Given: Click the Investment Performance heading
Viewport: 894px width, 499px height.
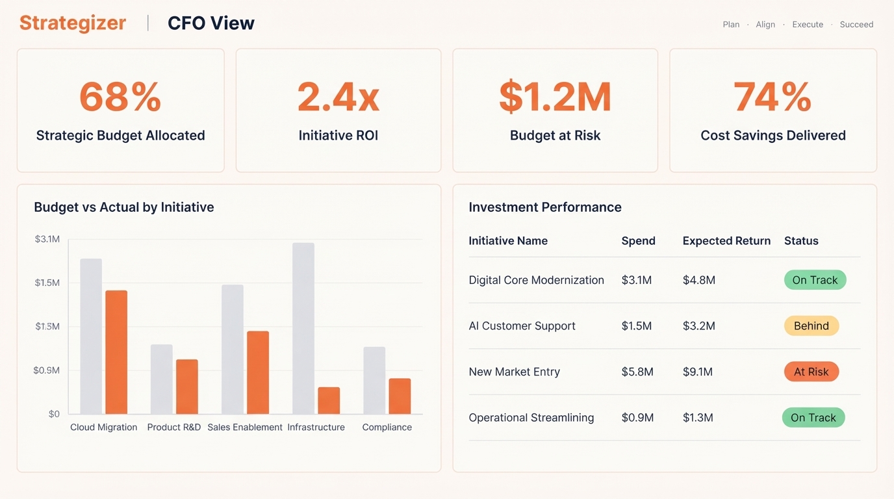Looking at the screenshot, I should click(545, 207).
